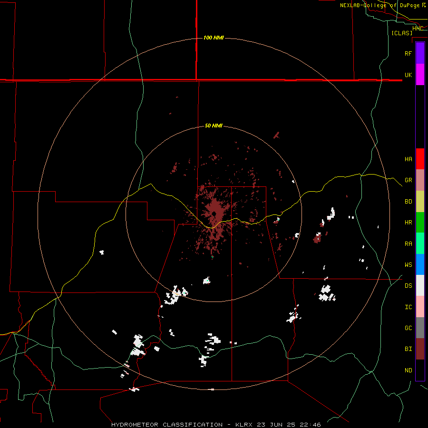428x428 pixels.
Task: Click the bright green RA swatch
Action: tap(420, 243)
